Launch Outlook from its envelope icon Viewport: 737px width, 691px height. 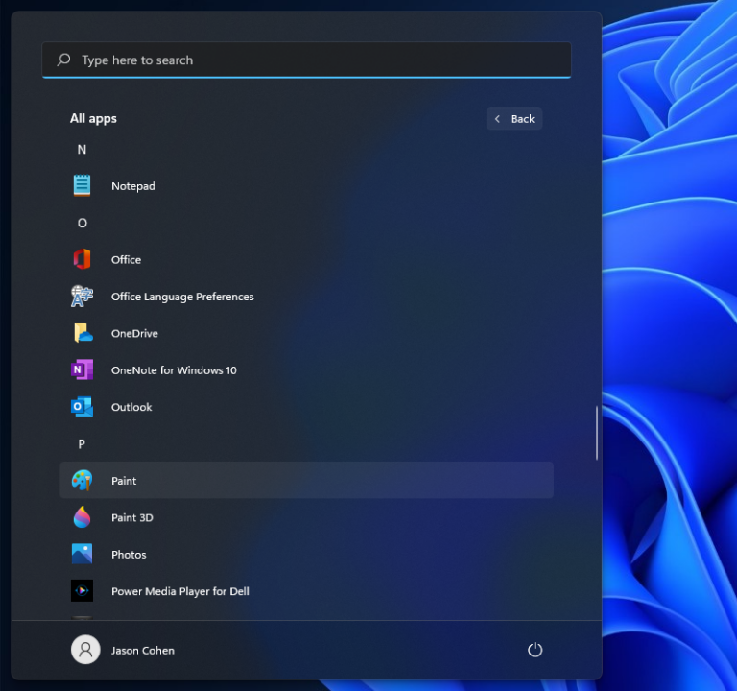(x=82, y=407)
